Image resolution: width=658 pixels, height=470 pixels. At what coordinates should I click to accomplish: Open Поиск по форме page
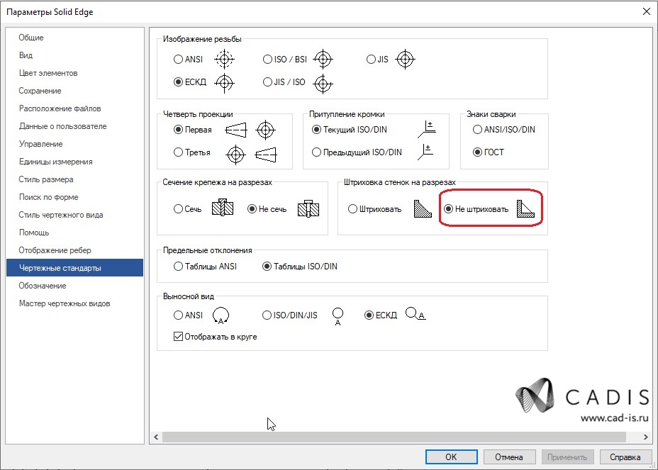click(74, 197)
